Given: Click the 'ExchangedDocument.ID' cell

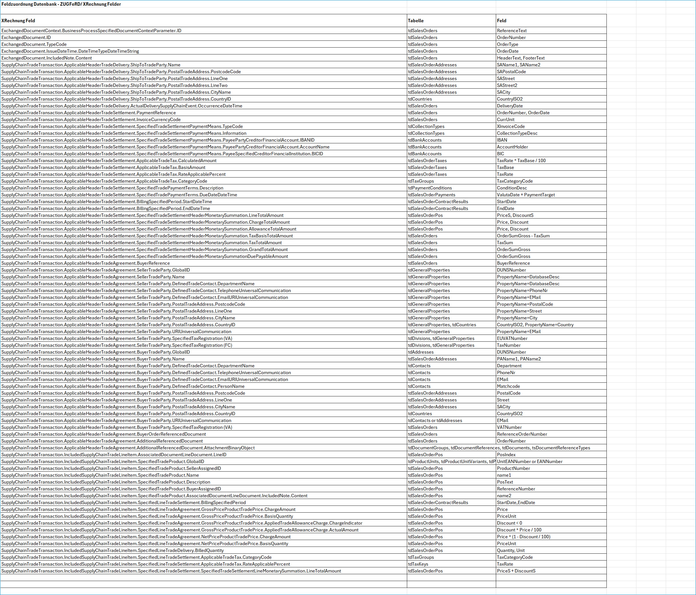Looking at the screenshot, I should click(204, 37).
